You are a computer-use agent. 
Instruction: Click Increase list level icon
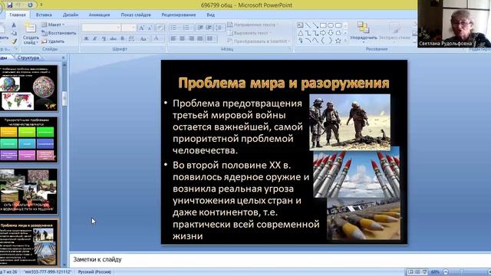[209, 28]
